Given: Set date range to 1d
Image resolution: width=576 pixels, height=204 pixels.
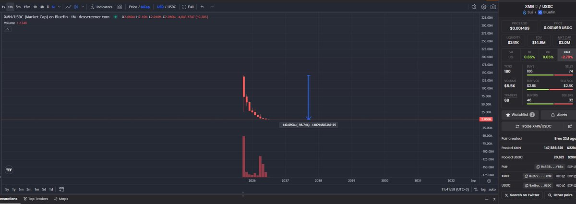Looking at the screenshot, I should [x=51, y=189].
